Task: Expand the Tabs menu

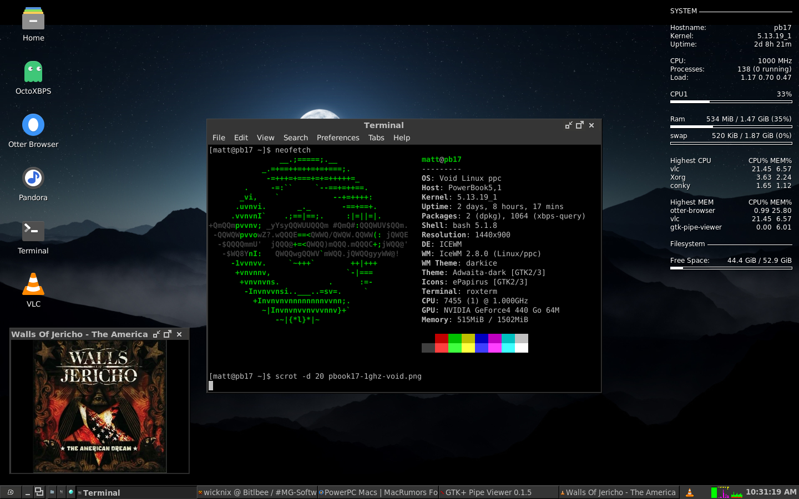Action: [x=376, y=138]
